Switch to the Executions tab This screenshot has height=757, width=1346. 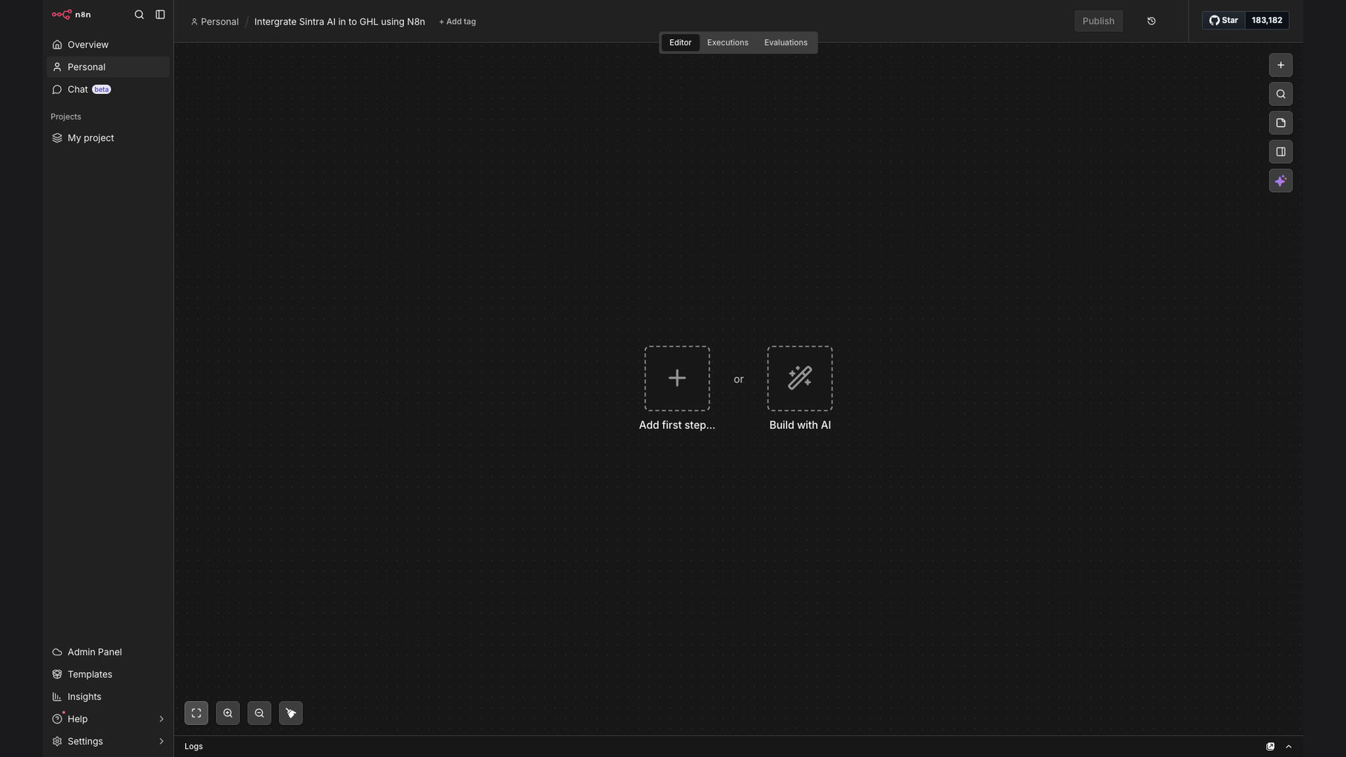click(x=728, y=43)
